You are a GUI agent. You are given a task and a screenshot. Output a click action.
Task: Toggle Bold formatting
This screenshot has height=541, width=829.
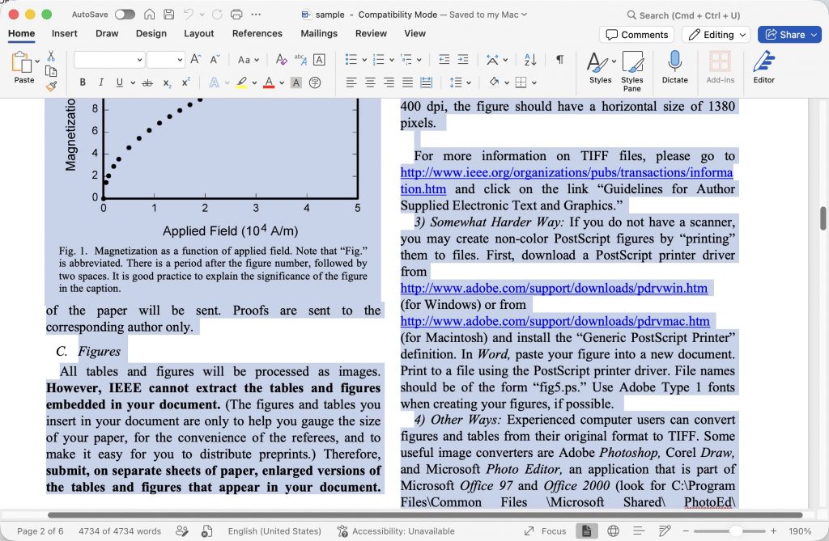click(83, 83)
